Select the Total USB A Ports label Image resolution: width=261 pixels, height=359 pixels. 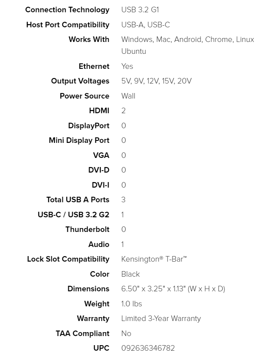coord(78,200)
